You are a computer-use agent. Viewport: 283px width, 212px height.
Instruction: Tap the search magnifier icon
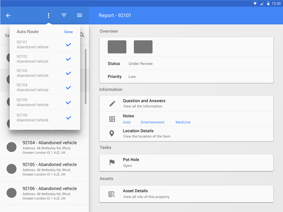[x=82, y=35]
